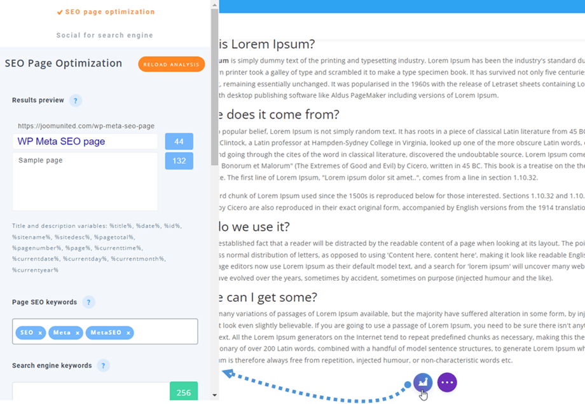
Task: Click the Search engine keywords field
Action: point(90,392)
